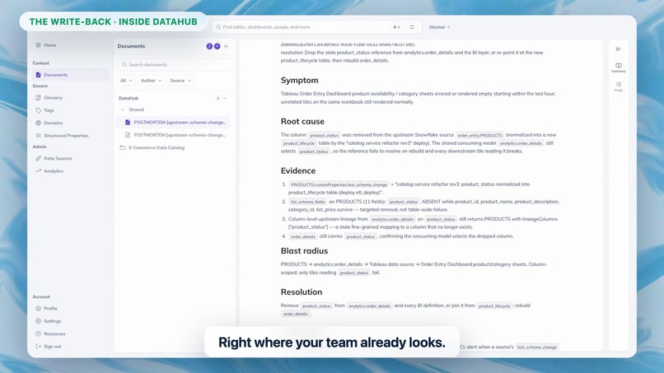Collapse the Shared folder chevron
The image size is (664, 373).
coord(123,110)
